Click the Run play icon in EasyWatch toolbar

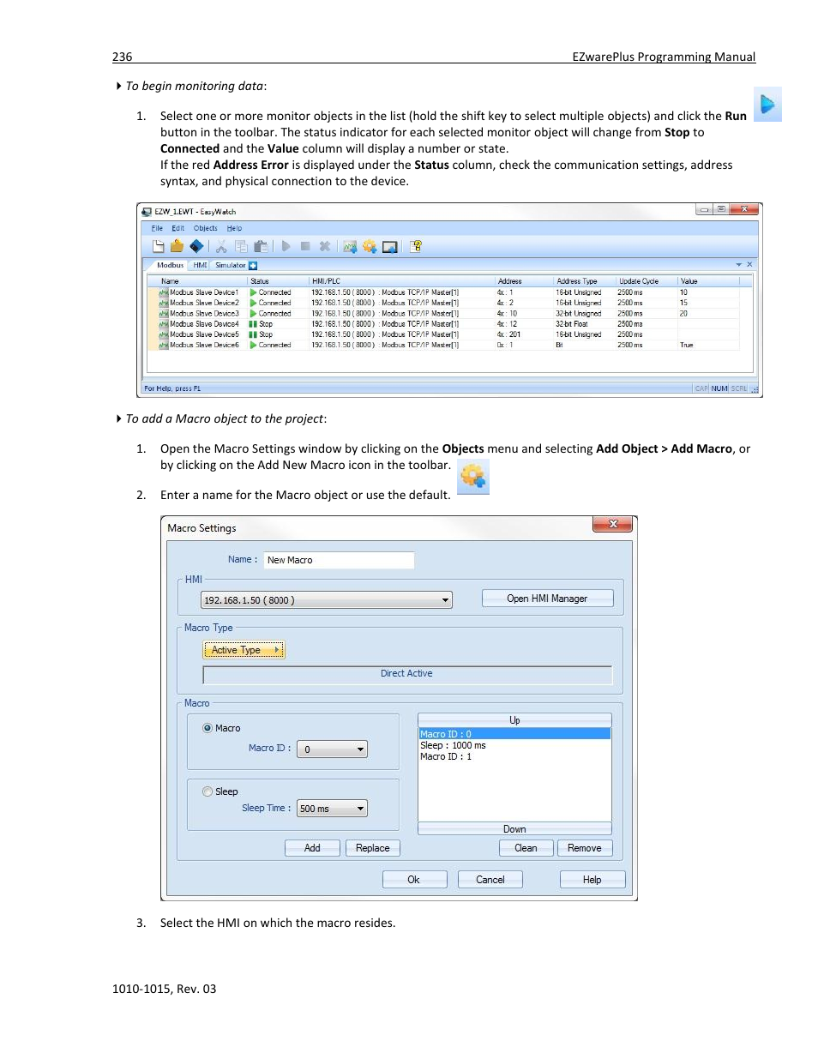tap(286, 247)
